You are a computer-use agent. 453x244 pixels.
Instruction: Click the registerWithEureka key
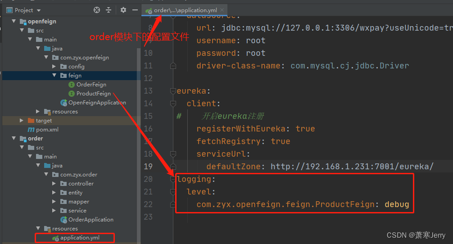click(x=241, y=129)
